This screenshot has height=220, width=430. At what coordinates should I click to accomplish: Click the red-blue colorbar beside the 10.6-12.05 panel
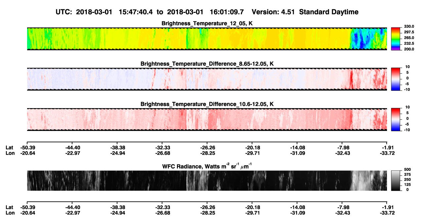tap(396, 119)
